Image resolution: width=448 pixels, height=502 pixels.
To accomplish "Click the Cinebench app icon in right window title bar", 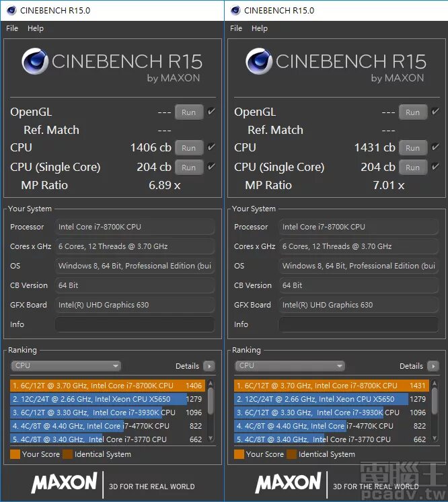I will click(x=235, y=10).
